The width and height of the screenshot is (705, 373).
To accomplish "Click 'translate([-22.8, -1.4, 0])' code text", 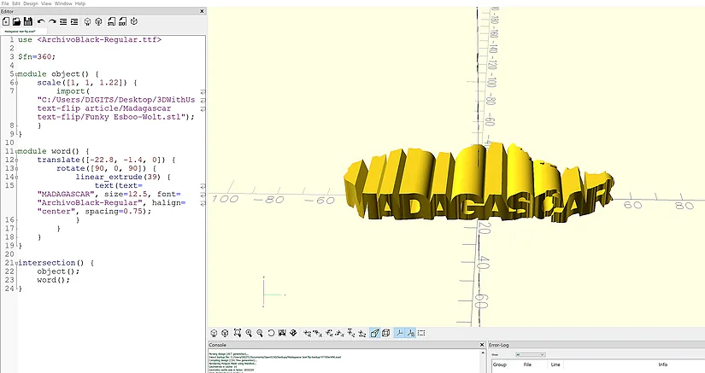I will pos(101,160).
